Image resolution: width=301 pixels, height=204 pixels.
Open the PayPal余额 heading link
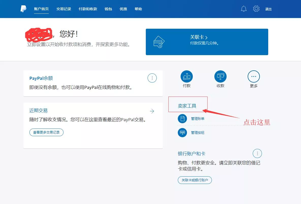(x=41, y=78)
